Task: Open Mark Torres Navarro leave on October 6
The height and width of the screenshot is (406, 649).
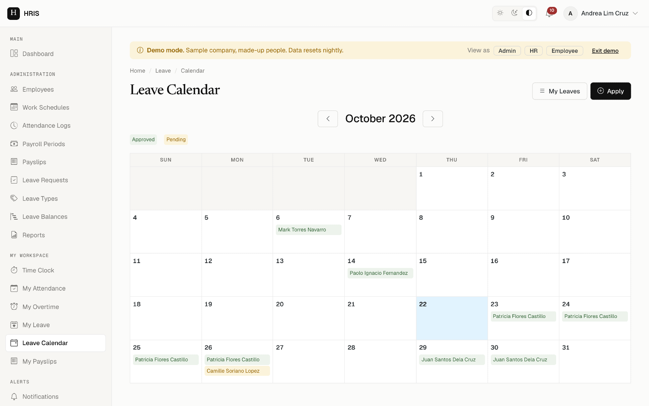Action: click(x=309, y=230)
